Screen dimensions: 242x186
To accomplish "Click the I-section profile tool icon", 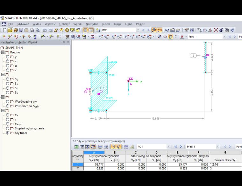I will [35, 37].
